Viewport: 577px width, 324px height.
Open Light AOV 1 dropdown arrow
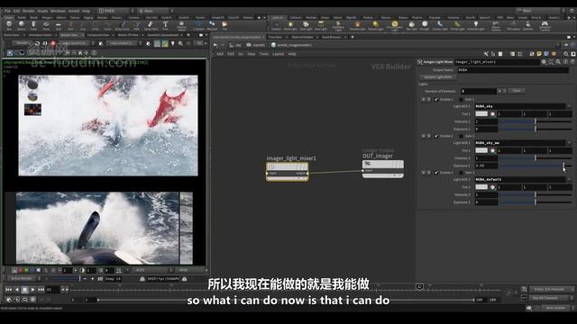(x=569, y=106)
